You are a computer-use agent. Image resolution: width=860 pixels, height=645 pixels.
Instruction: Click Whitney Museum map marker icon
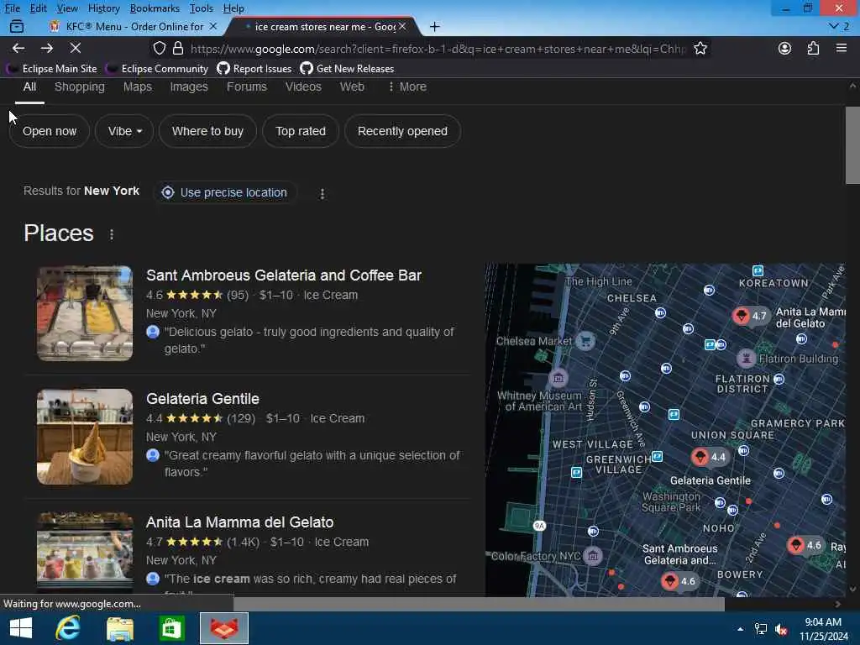pyautogui.click(x=558, y=377)
